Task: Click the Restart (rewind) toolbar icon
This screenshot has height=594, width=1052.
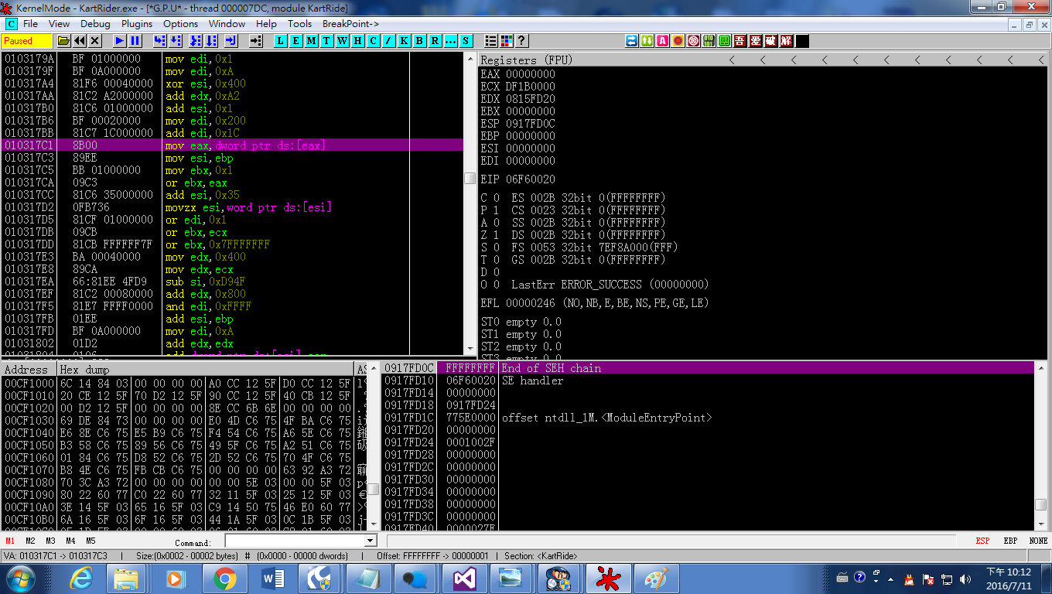Action: 80,41
